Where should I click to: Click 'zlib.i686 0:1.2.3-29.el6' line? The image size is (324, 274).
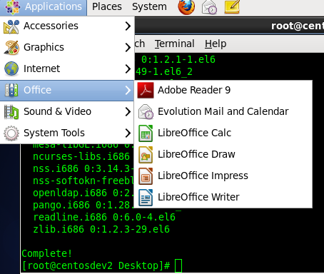(x=101, y=230)
